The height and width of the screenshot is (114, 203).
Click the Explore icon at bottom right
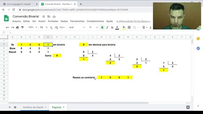[x=188, y=107]
